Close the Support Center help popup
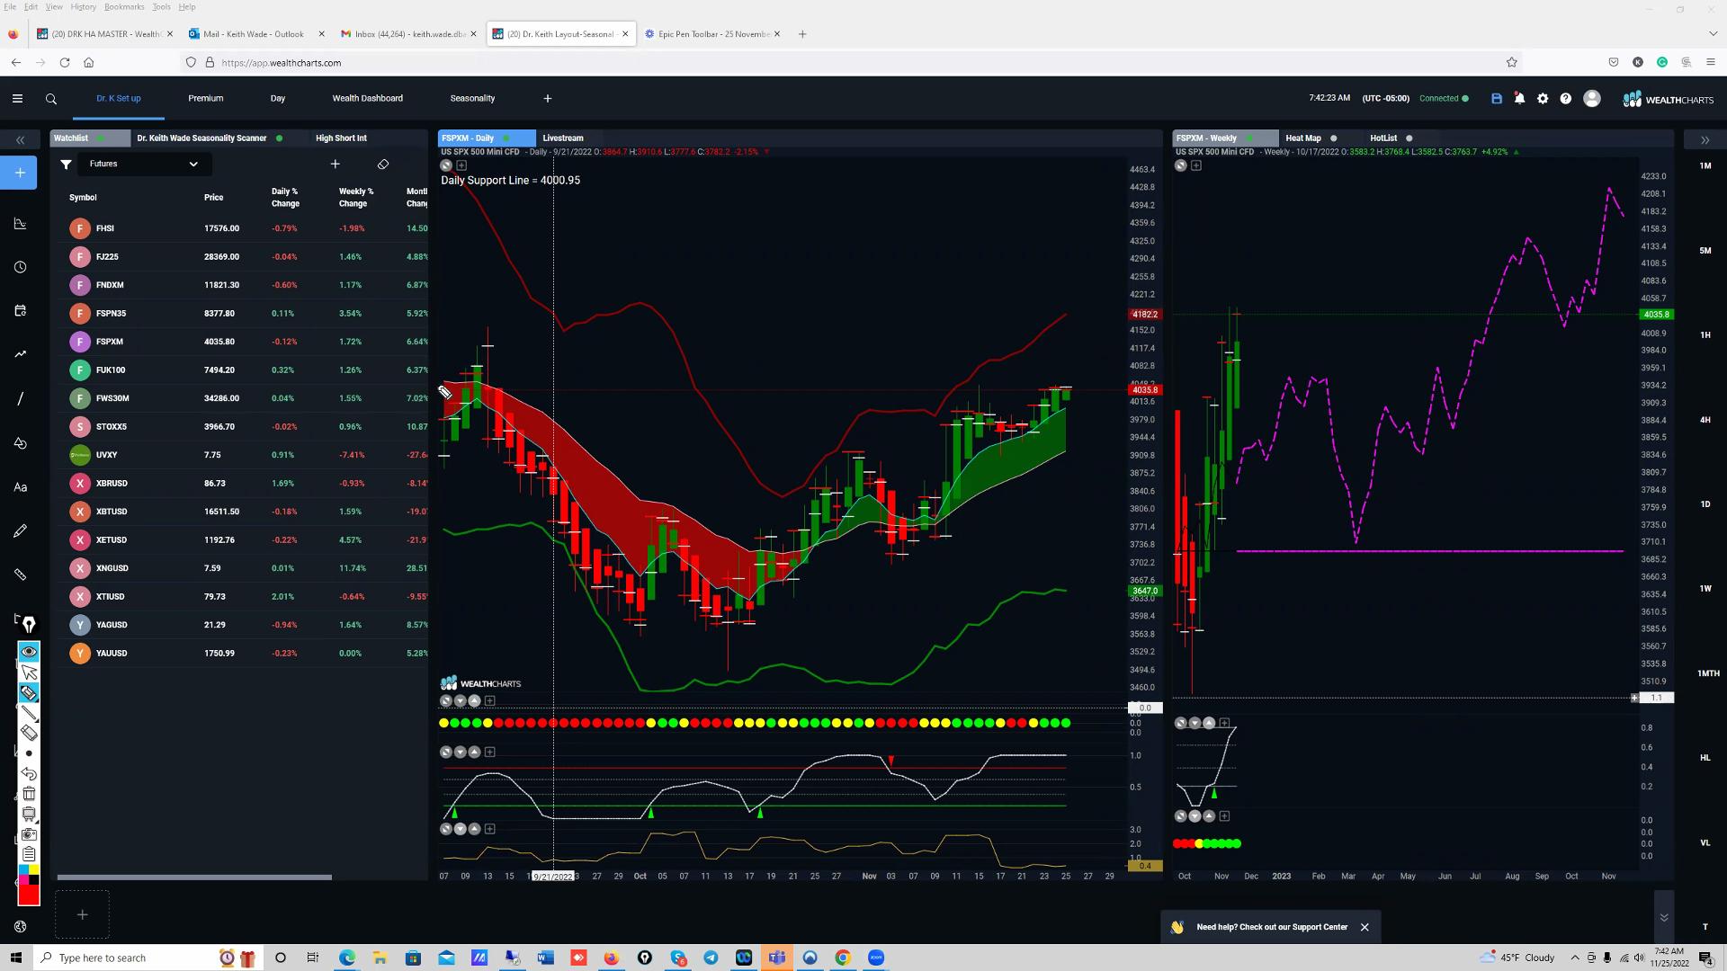Viewport: 1727px width, 971px height. (1365, 928)
